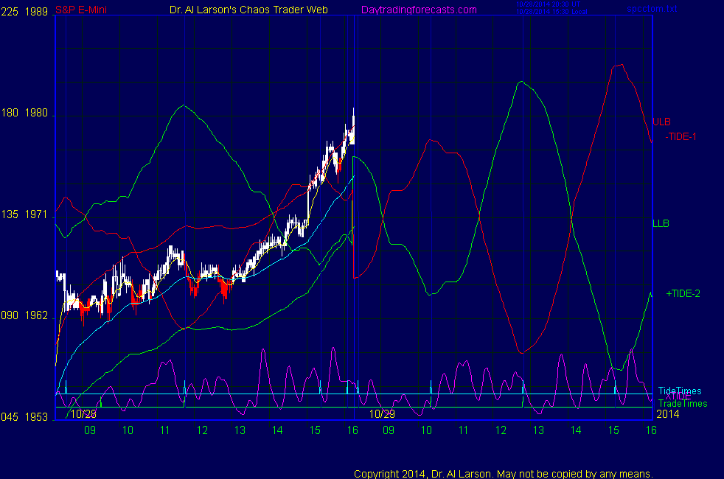Screen dimensions: 724x479
Task: Click the 1953 price axis label
Action: (x=36, y=416)
